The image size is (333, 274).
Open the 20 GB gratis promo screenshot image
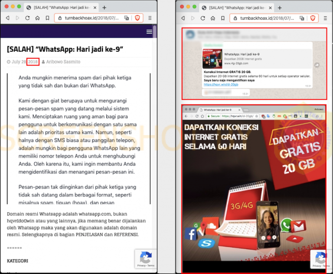tap(254, 189)
